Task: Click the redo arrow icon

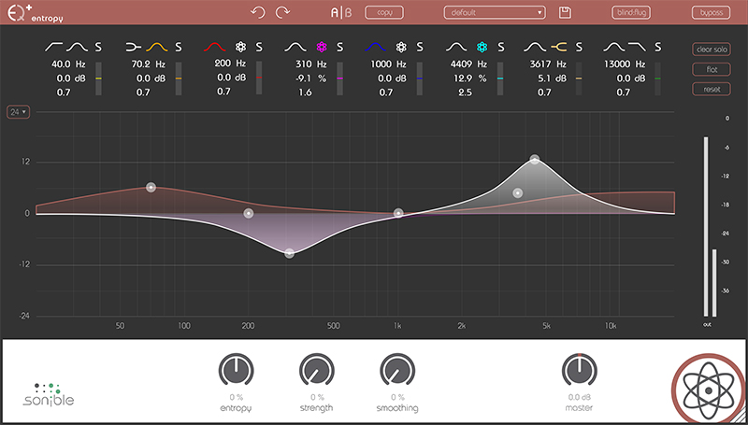Action: (x=282, y=12)
